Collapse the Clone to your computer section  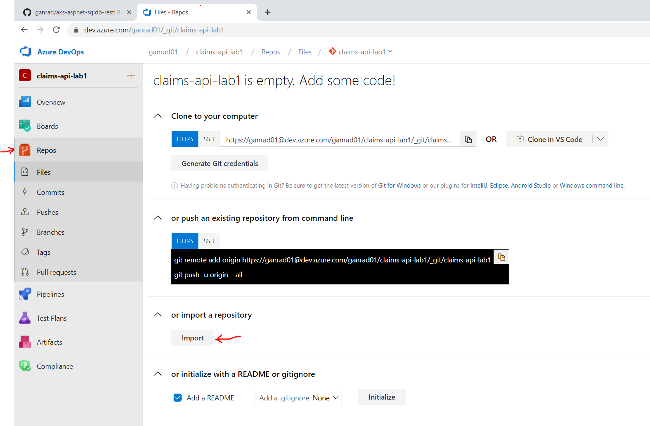pyautogui.click(x=158, y=116)
